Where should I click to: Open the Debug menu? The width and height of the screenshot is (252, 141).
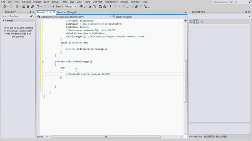point(55,2)
